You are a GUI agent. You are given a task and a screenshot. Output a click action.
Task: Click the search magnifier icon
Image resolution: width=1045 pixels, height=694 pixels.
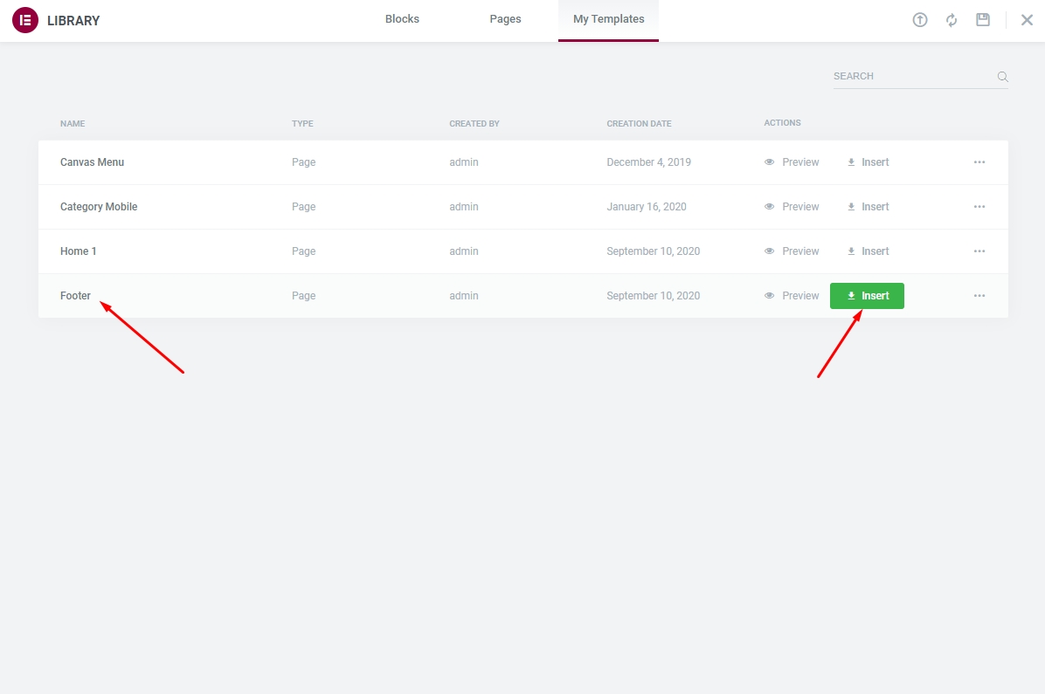tap(1003, 77)
